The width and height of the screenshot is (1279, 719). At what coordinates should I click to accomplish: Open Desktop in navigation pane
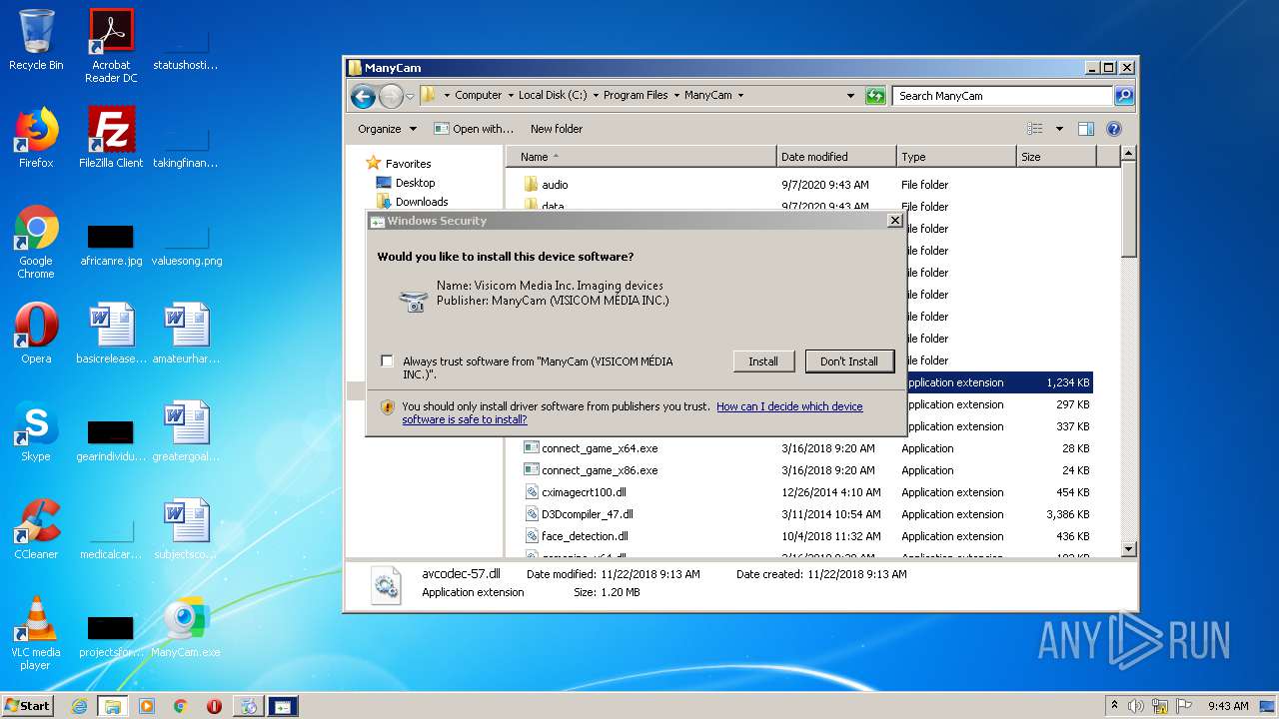click(415, 183)
